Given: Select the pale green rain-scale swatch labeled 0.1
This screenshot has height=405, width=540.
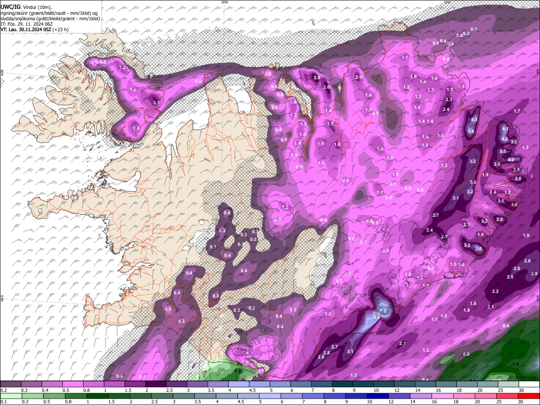Looking at the screenshot, I should (x=11, y=396).
